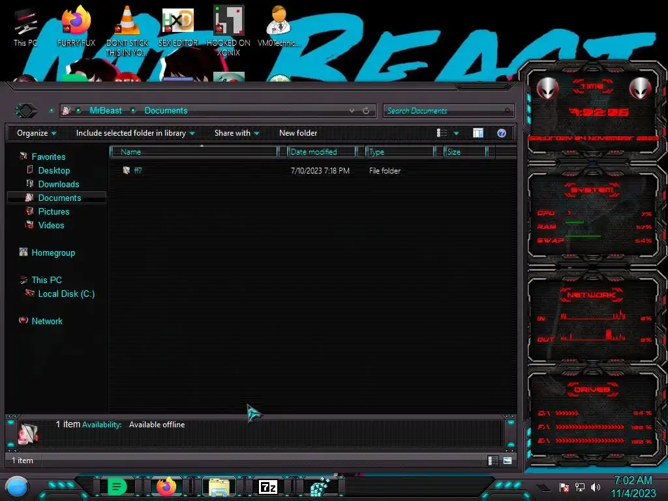Sort by the Size column header
668x501 pixels.
point(464,151)
